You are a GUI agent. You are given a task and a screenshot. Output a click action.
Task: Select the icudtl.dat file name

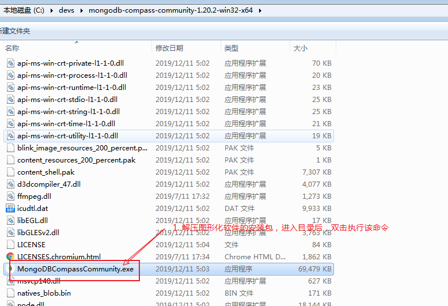pyautogui.click(x=33, y=209)
